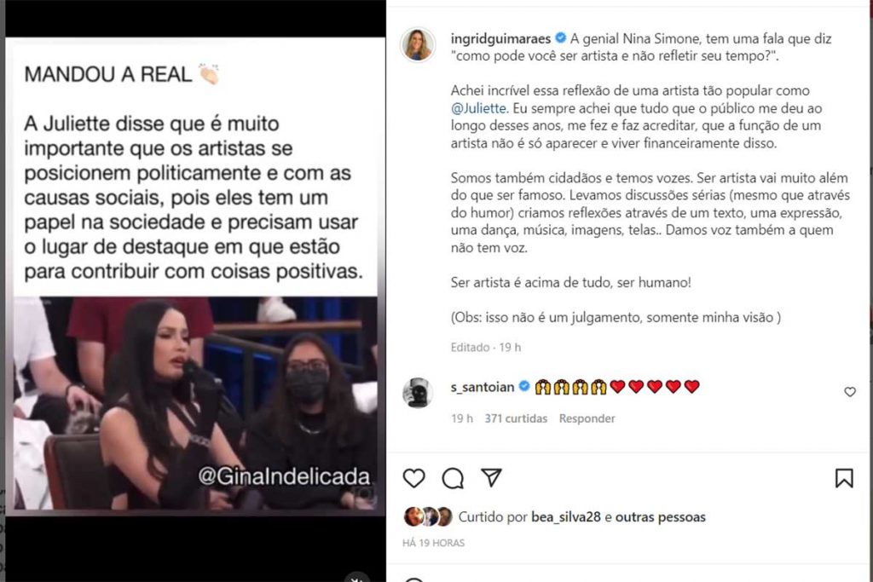Image resolution: width=873 pixels, height=582 pixels.
Task: Share post with the paper plane icon
Action: (491, 477)
